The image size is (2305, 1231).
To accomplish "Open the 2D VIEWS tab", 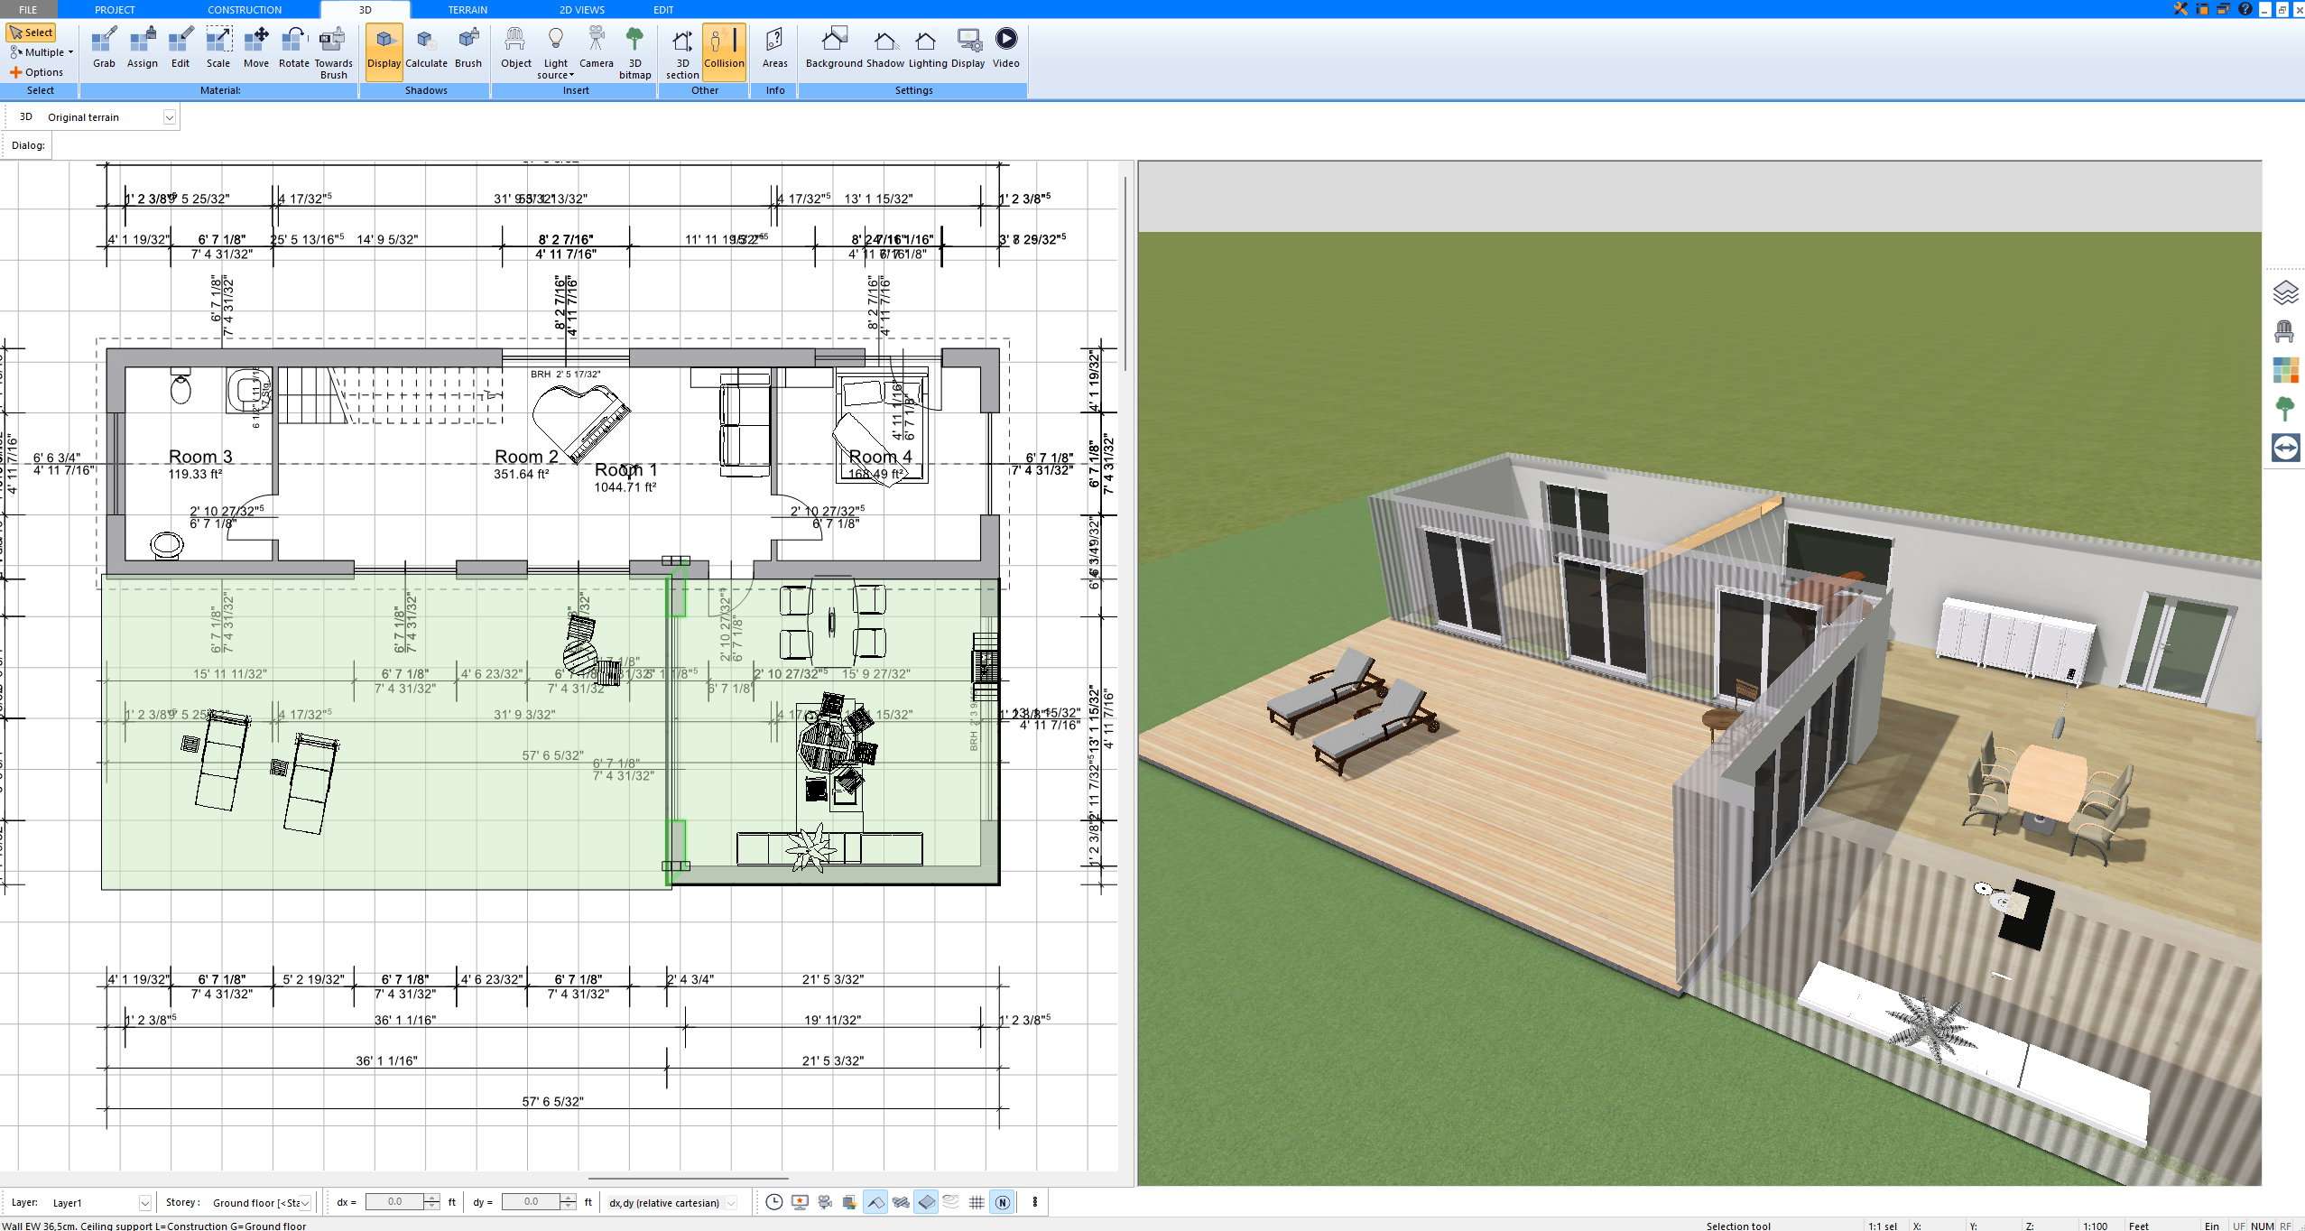I will pyautogui.click(x=582, y=9).
